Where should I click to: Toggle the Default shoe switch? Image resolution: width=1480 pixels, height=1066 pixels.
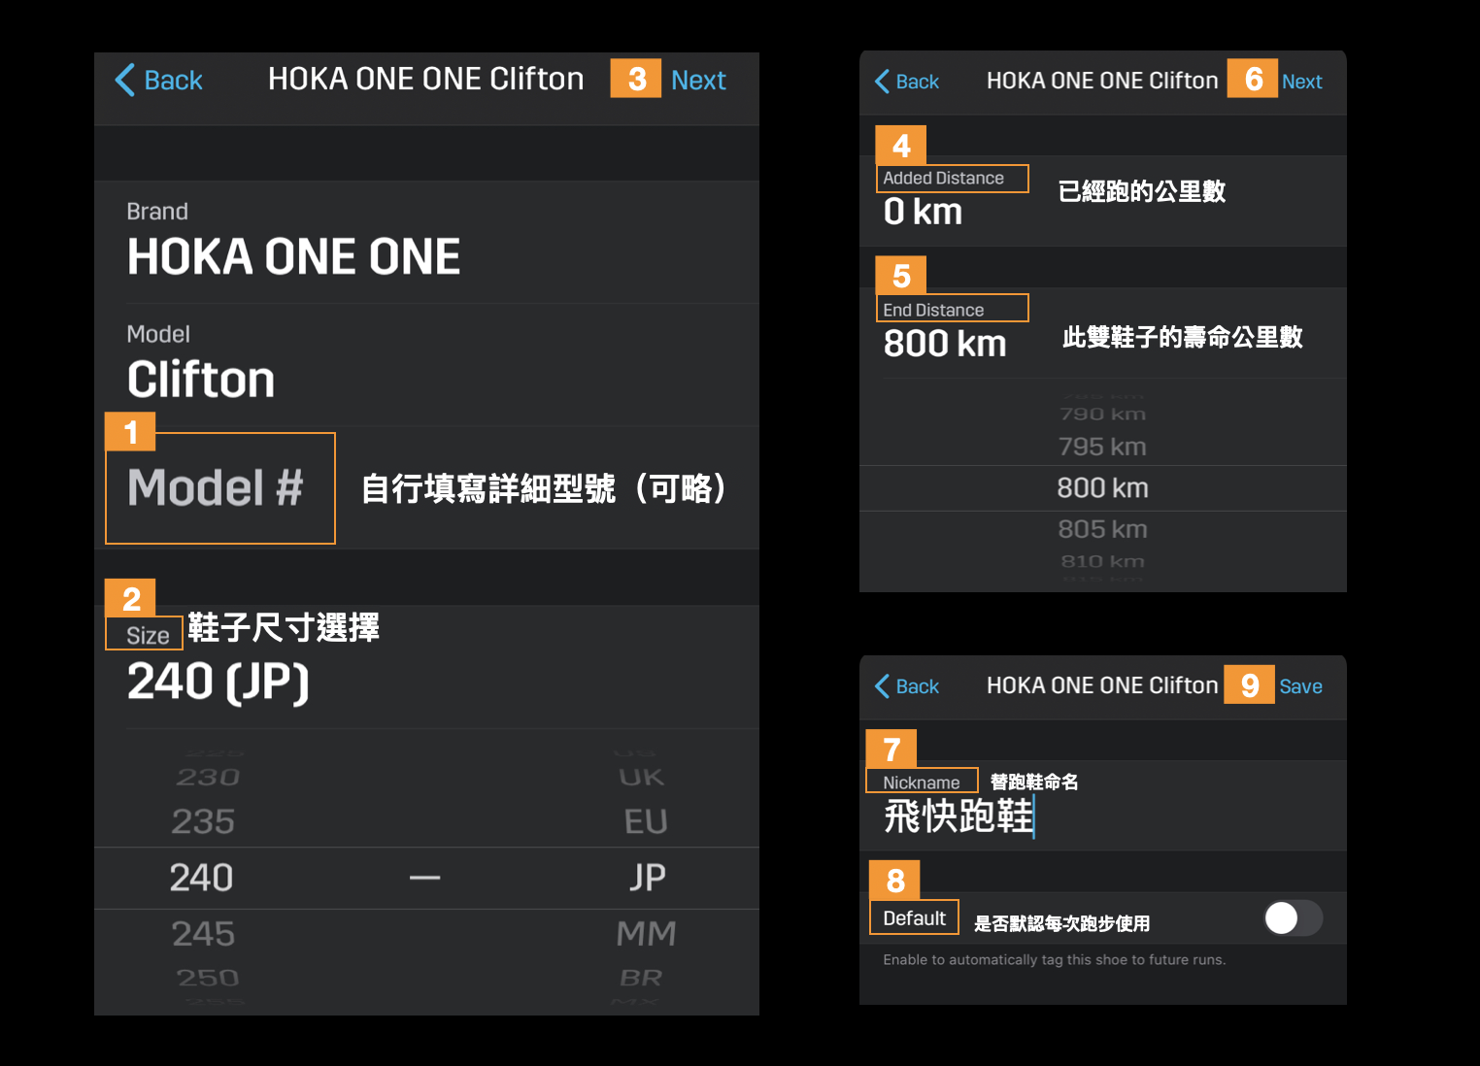pos(1293,917)
